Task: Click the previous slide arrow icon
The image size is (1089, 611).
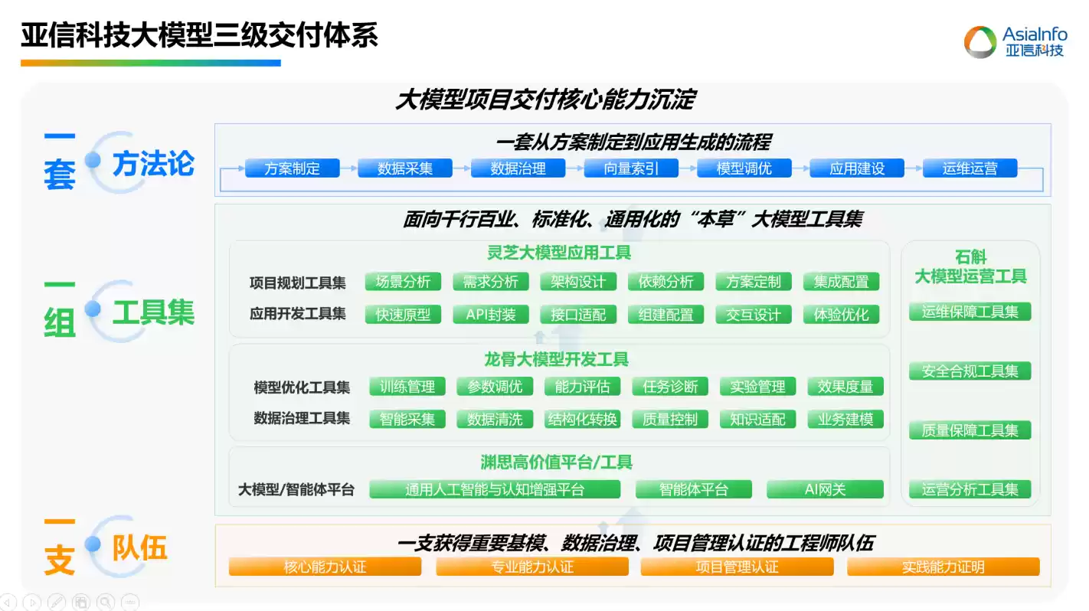Action: point(8,602)
